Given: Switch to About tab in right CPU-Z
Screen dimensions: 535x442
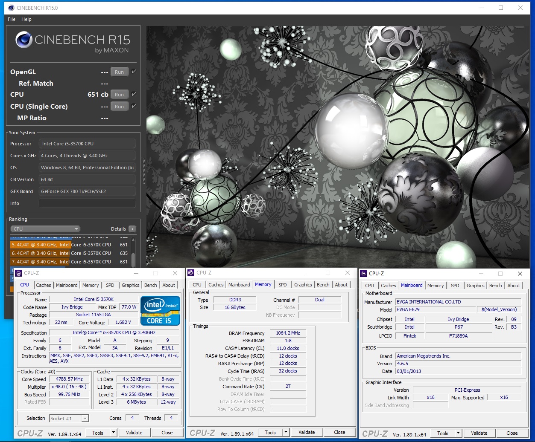Looking at the screenshot, I should 514,286.
